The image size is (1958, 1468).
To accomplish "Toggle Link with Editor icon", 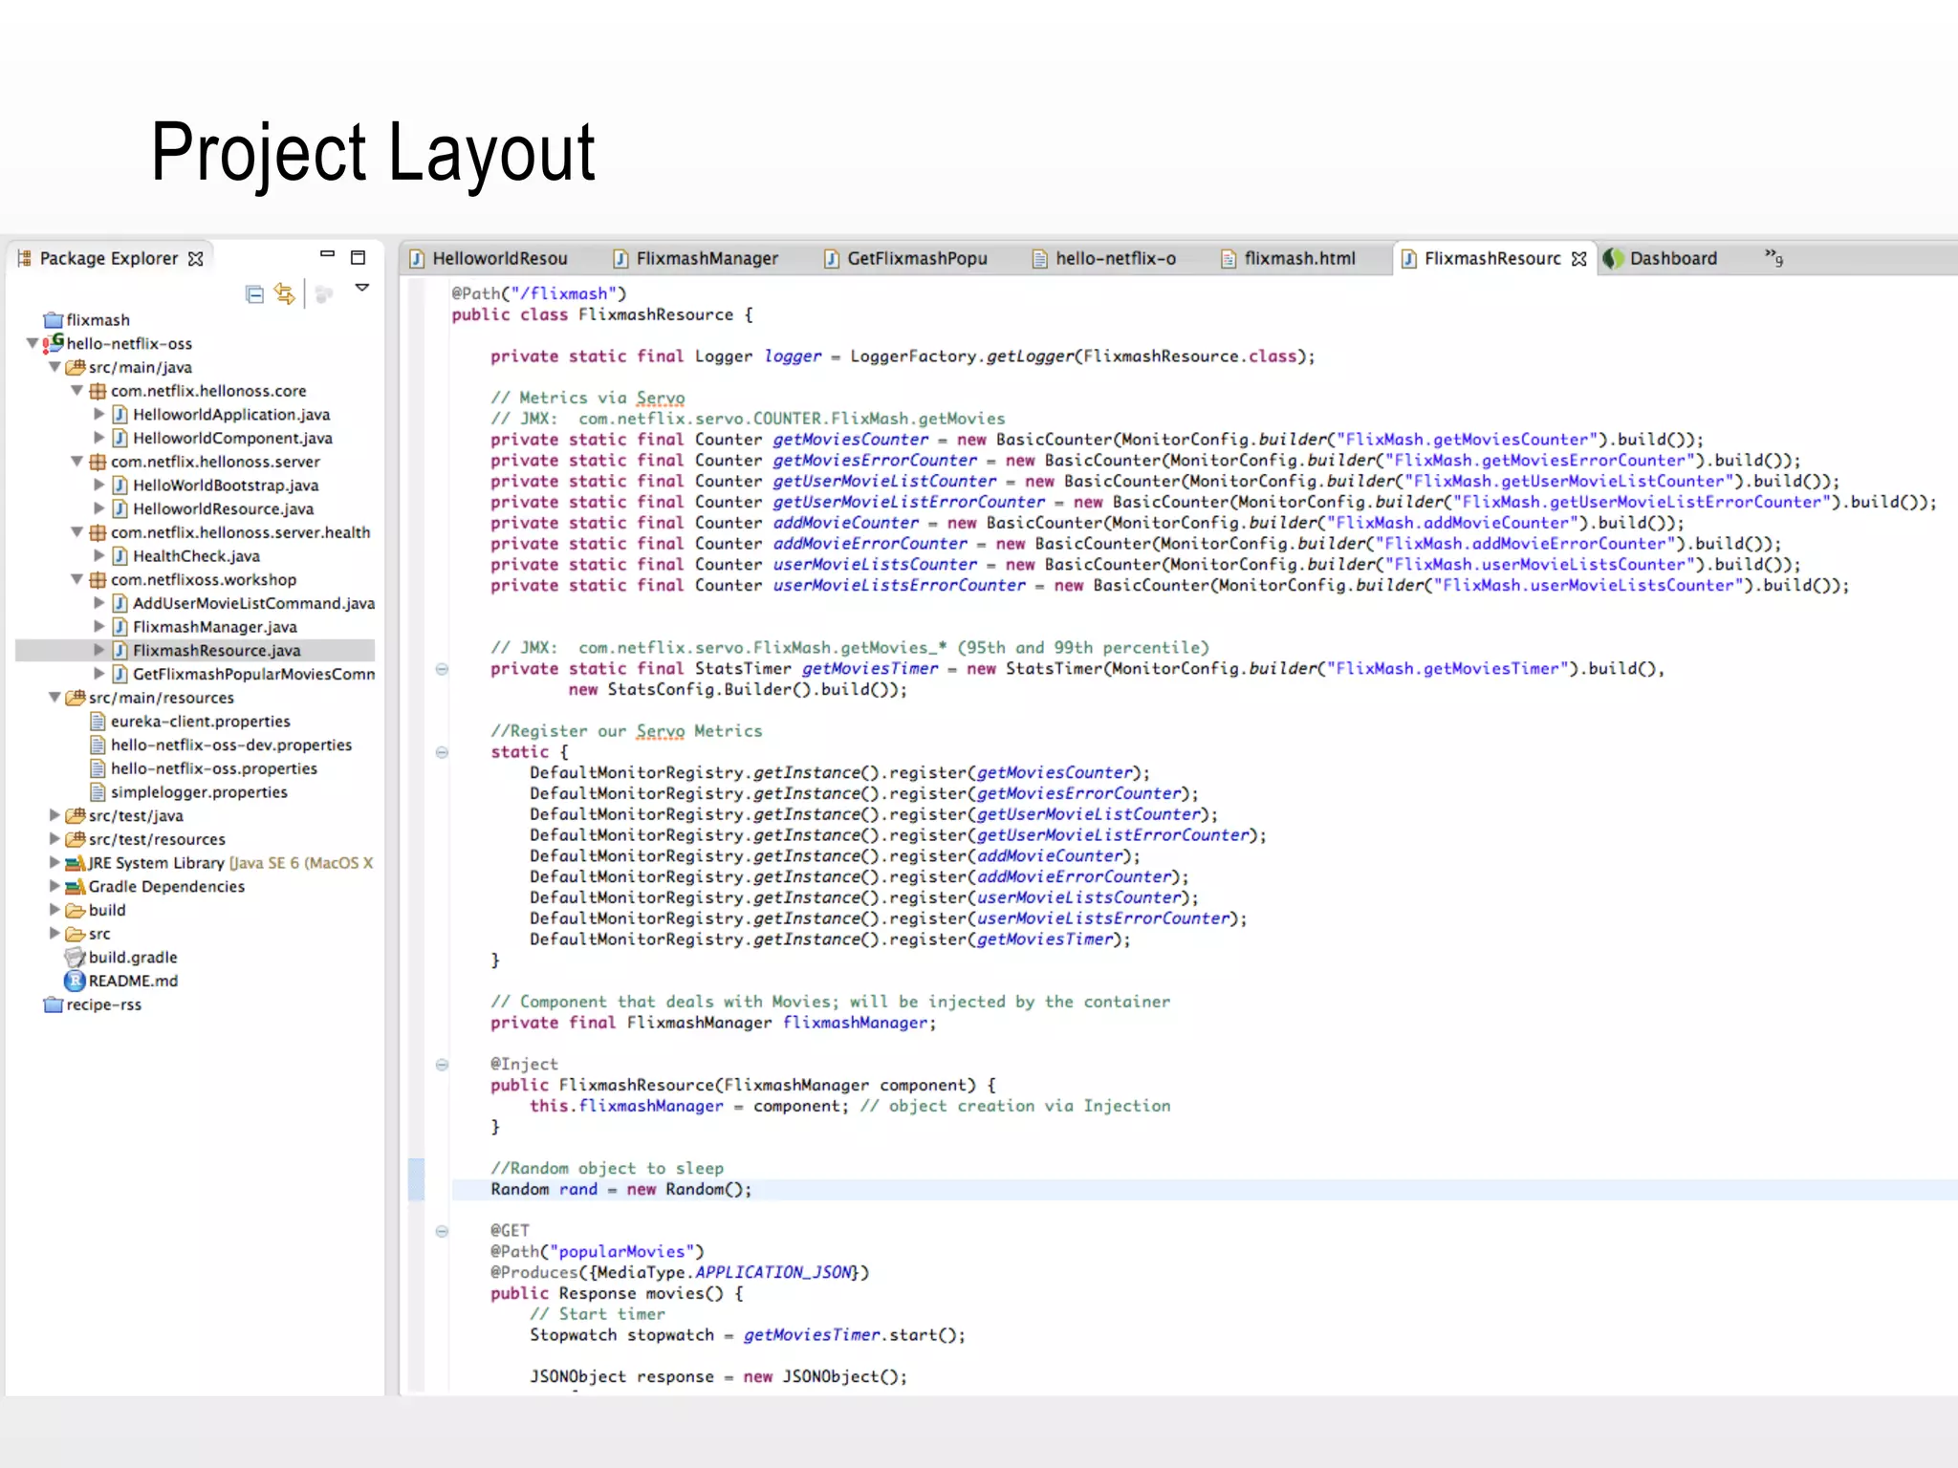I will tap(285, 293).
